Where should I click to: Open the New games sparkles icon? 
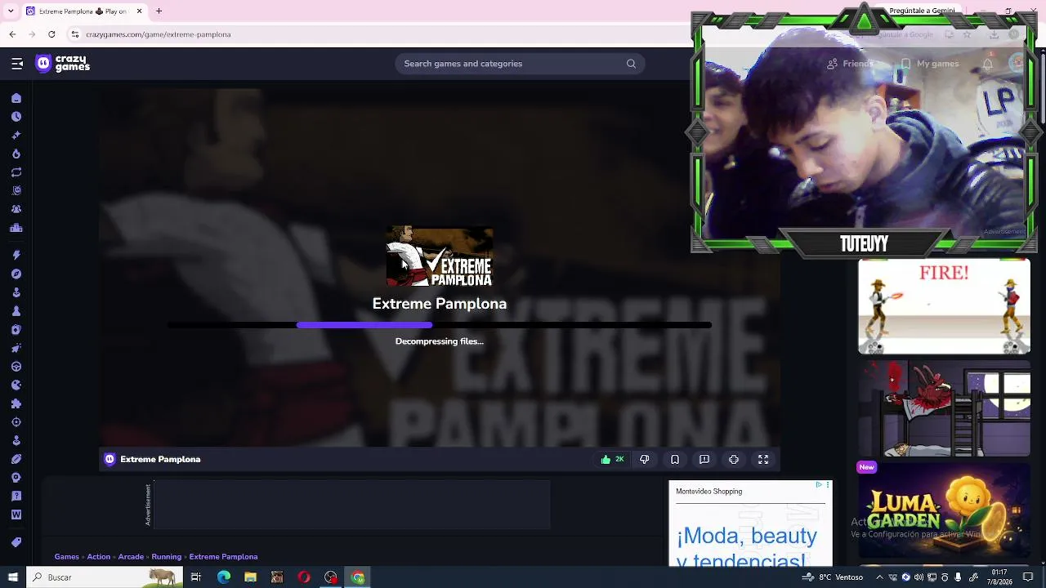16,136
